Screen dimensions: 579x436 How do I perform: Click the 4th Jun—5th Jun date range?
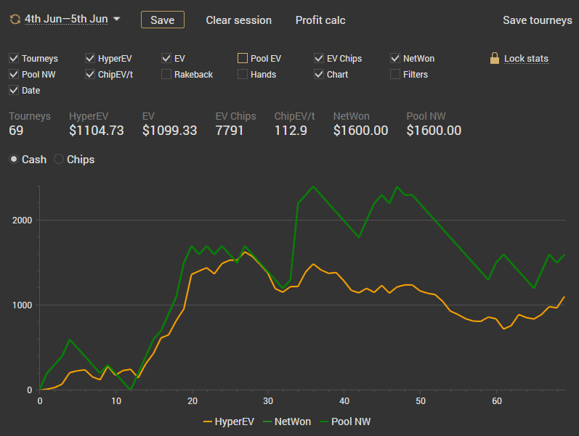(x=66, y=19)
